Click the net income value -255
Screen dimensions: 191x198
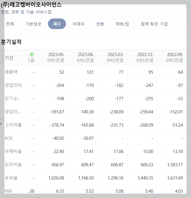tap(149, 99)
